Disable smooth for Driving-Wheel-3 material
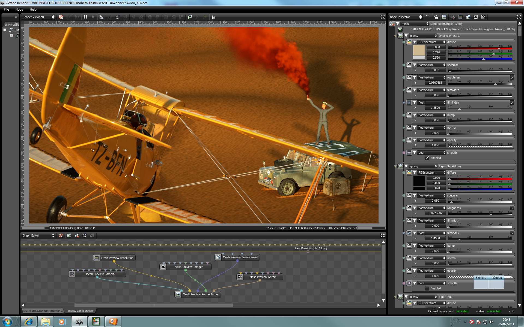 coord(427,158)
